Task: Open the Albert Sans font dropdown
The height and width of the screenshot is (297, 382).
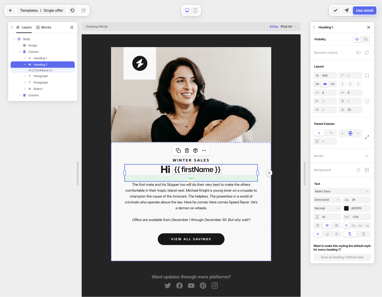Action: (x=342, y=191)
